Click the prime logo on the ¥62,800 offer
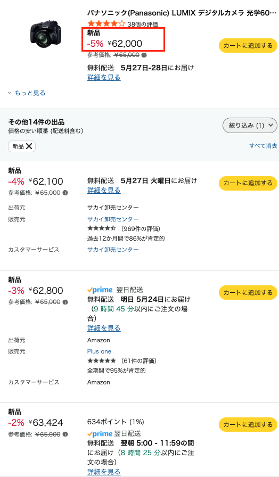Viewport: 279px width, 477px height. [100, 290]
